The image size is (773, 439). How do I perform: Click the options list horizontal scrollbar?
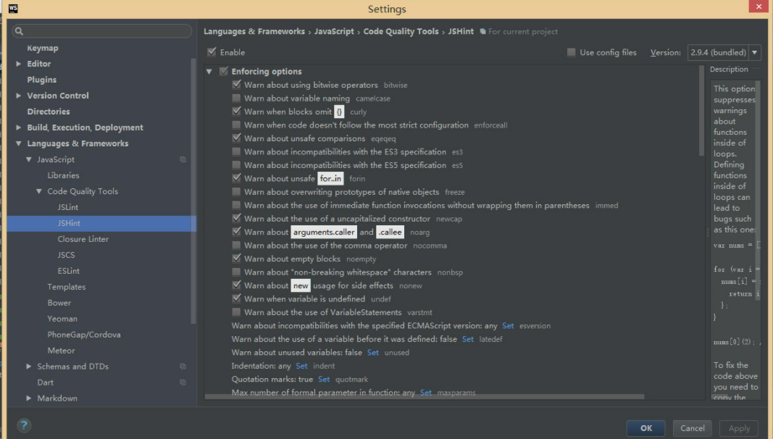point(425,397)
